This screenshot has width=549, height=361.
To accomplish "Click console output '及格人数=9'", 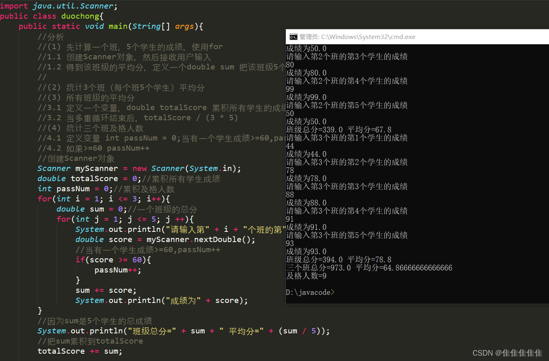I will click(x=306, y=276).
